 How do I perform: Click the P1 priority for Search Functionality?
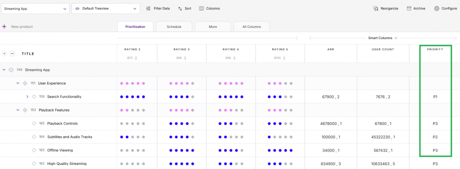click(x=435, y=97)
